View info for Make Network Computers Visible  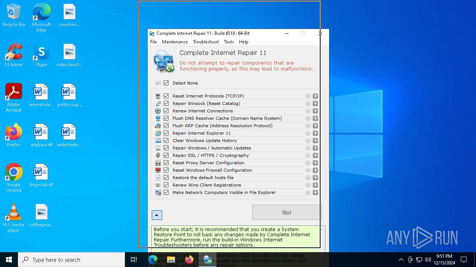(x=308, y=192)
